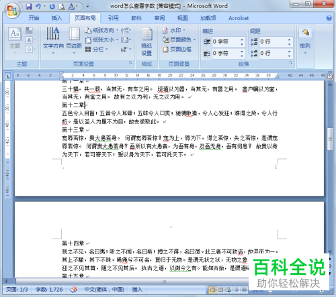Edit left indent 0 字符 field
This screenshot has height=297, width=336.
tap(225, 42)
